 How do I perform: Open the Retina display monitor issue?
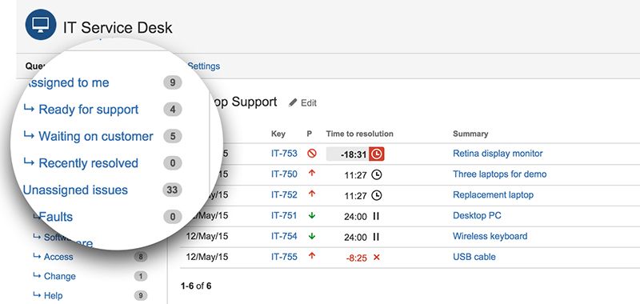pos(498,154)
